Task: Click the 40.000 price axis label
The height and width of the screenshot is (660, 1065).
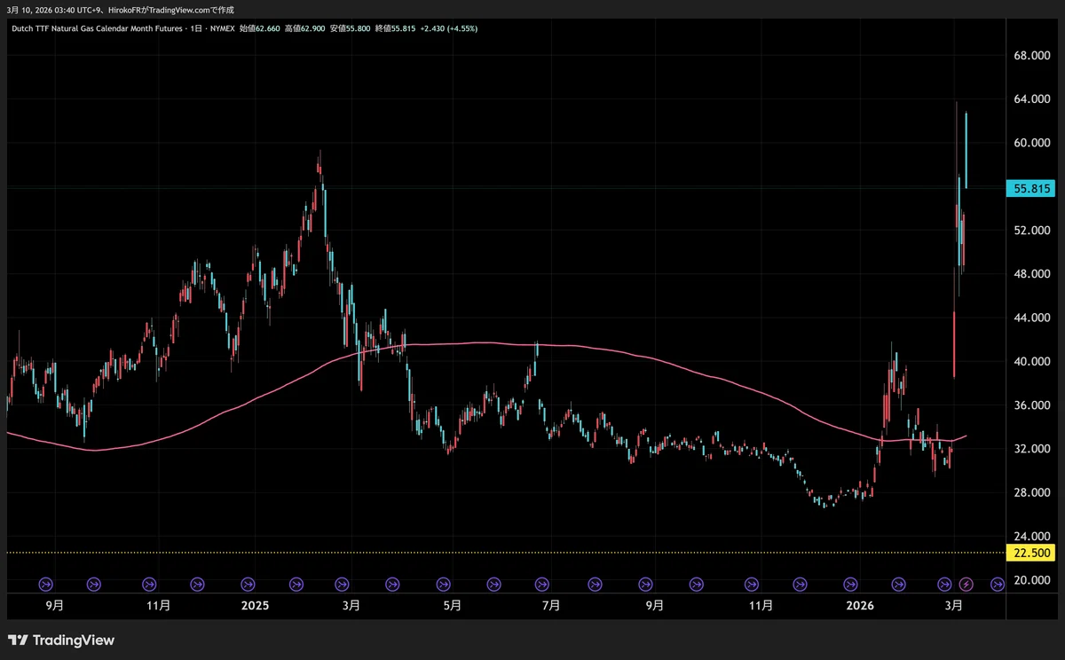Action: coord(1031,362)
